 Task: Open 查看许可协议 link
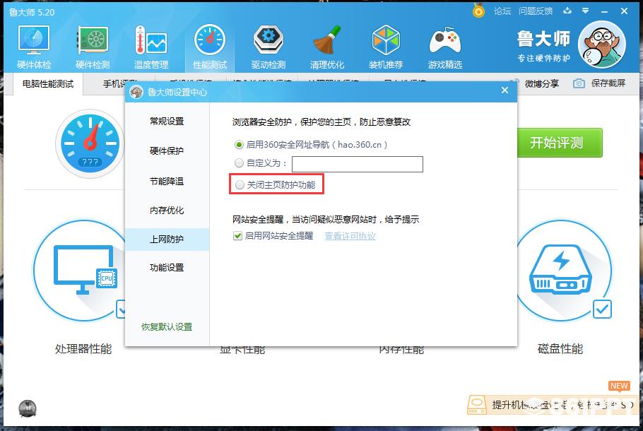[350, 236]
